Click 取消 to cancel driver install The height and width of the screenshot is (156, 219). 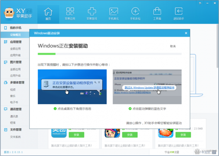[173, 46]
